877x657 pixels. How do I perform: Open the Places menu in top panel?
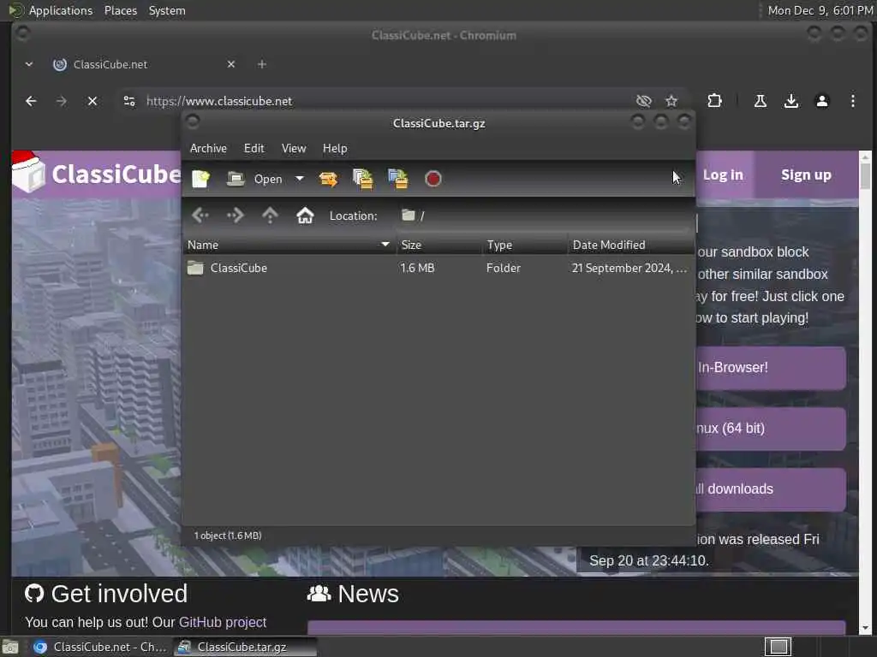[120, 10]
